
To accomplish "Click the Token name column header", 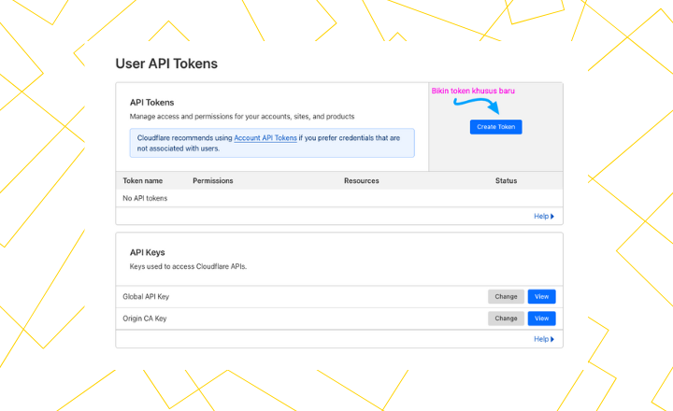I will click(x=142, y=181).
